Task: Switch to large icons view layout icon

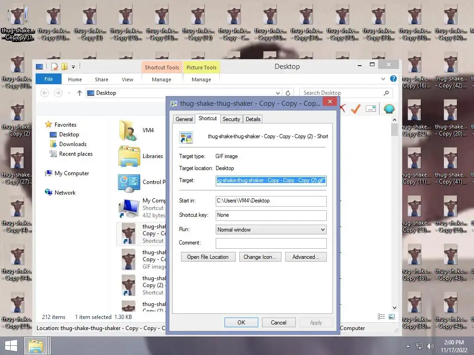Action: click(x=392, y=316)
